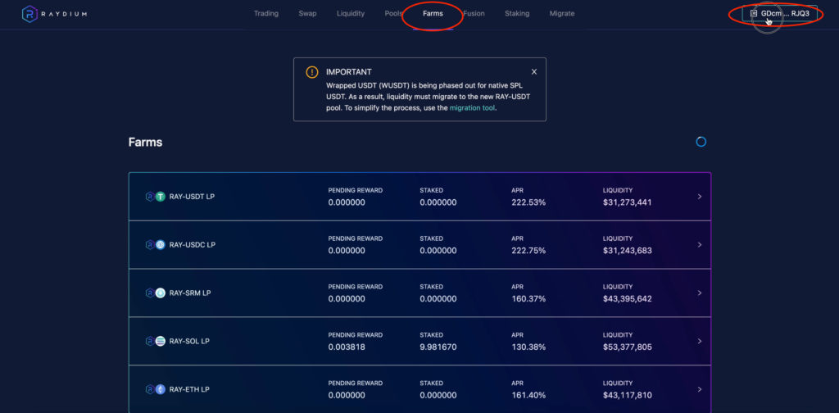Image resolution: width=839 pixels, height=413 pixels.
Task: Click the RAY icon in RAY-USDC row
Action: [x=150, y=244]
